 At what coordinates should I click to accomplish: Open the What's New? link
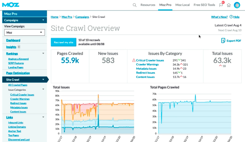219,17
